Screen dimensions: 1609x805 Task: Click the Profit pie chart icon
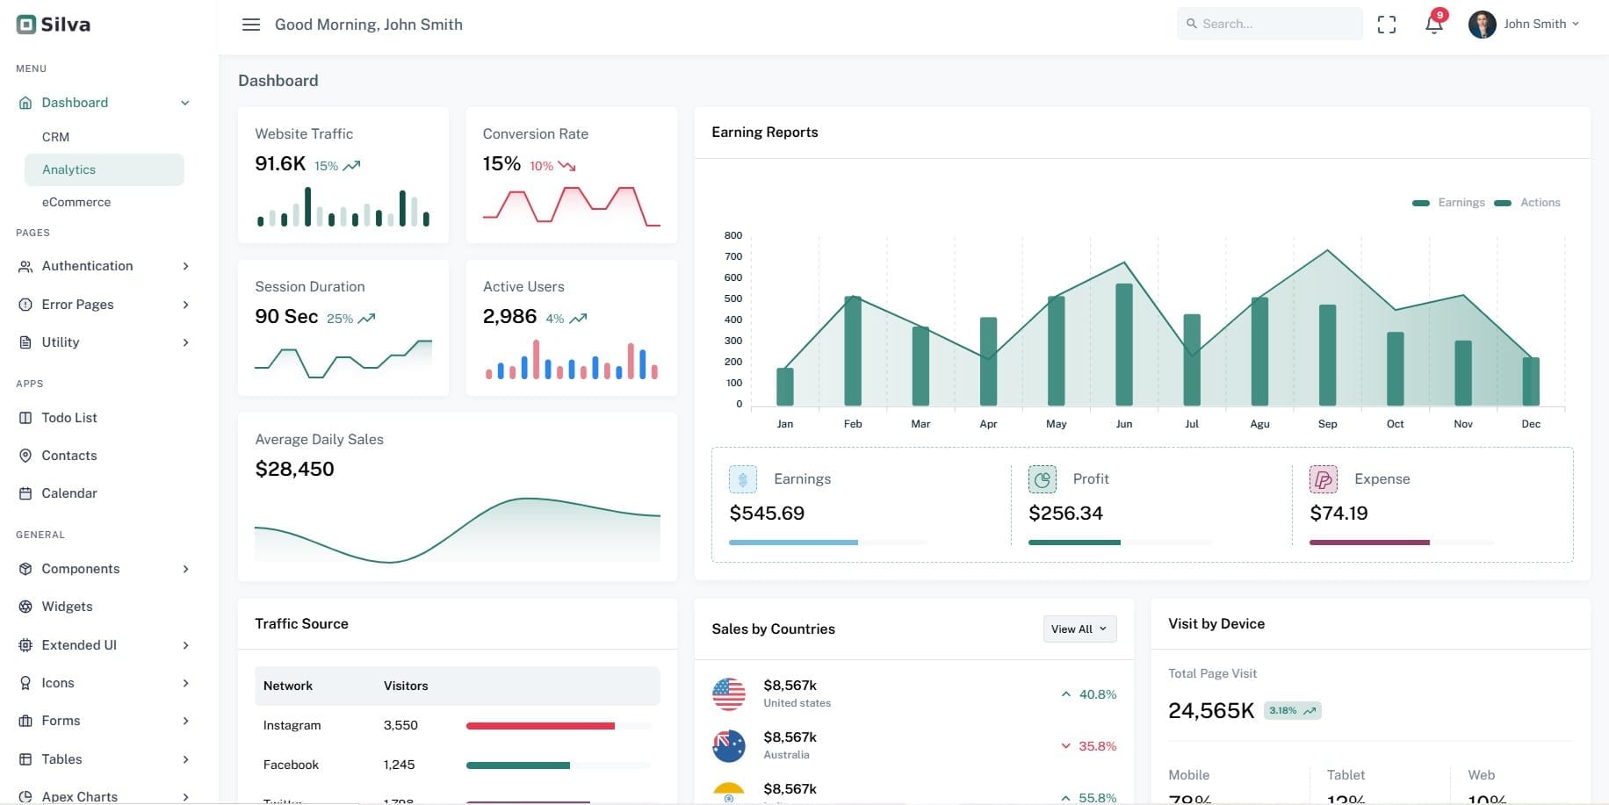click(x=1042, y=479)
